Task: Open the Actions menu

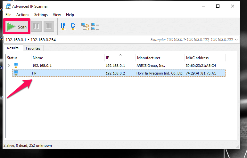Action: click(23, 15)
